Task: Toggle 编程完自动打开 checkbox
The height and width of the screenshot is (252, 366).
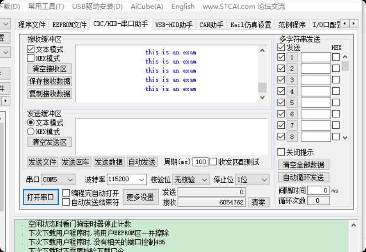Action: tap(66, 193)
